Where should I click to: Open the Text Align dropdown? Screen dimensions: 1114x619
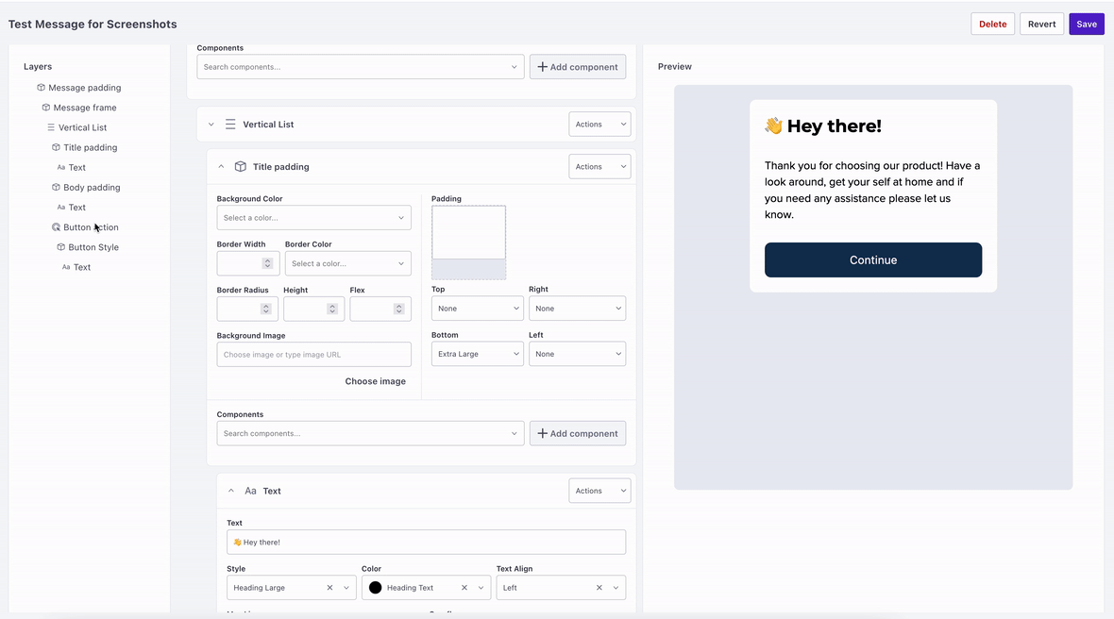(561, 588)
